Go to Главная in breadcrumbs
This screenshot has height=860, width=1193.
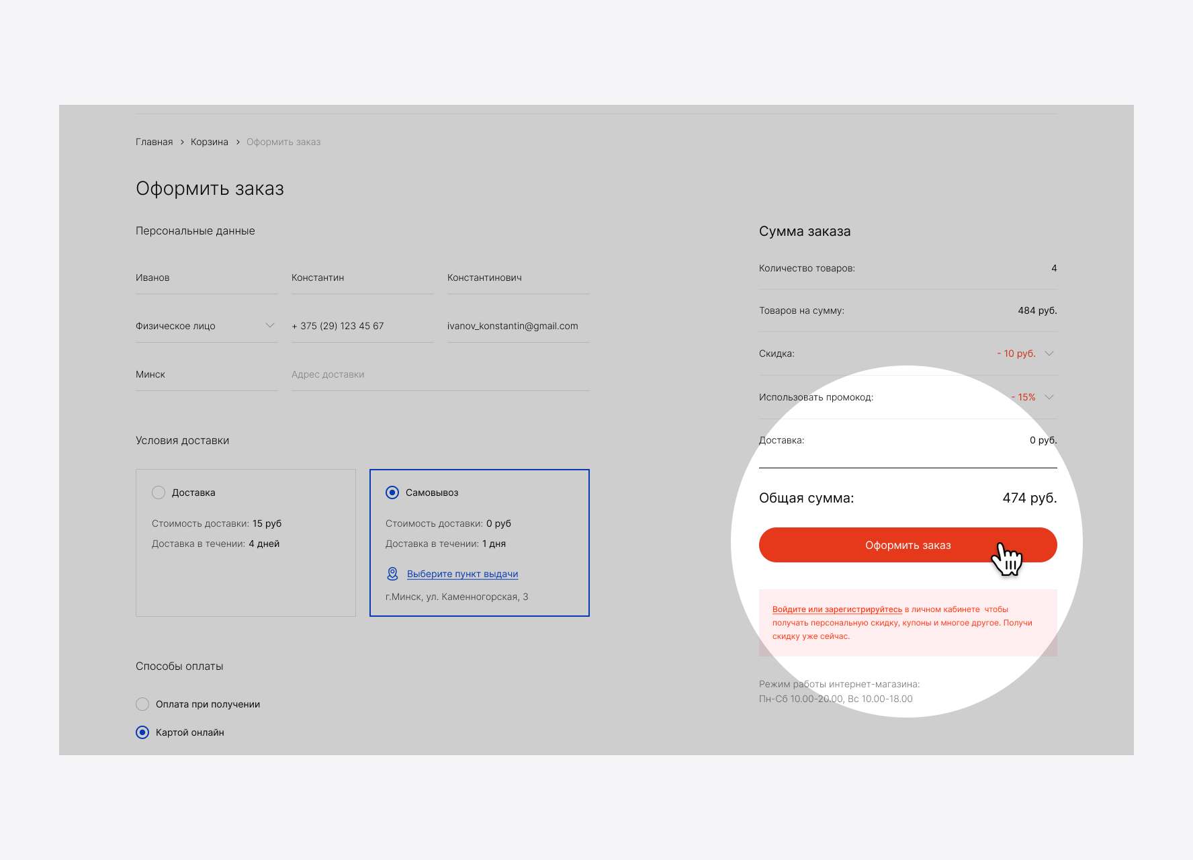[x=154, y=142]
